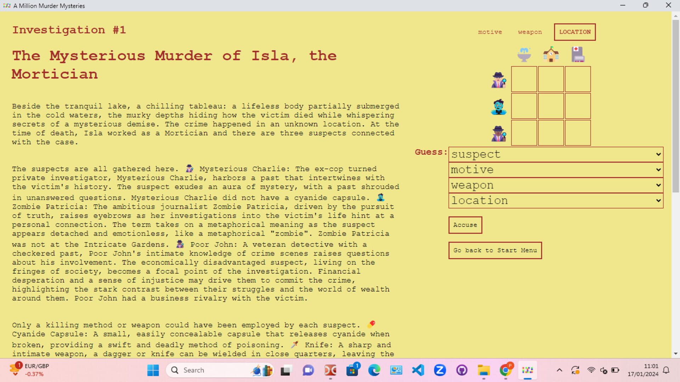This screenshot has width=680, height=382.
Task: Open Visual Studio Code from the taskbar
Action: [418, 370]
